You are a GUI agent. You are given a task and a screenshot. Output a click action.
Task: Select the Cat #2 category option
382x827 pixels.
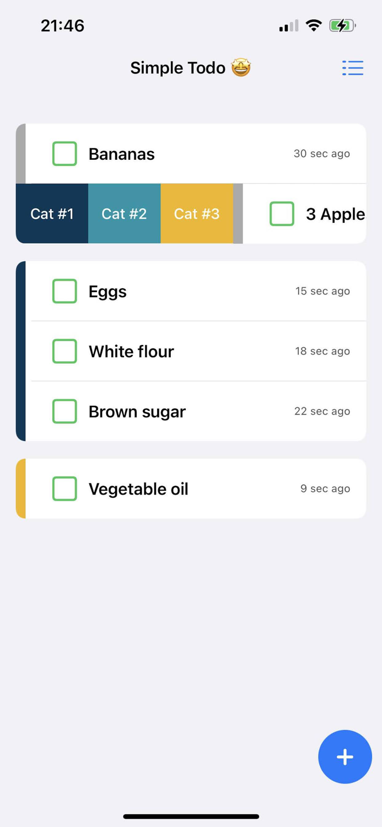[x=124, y=213]
